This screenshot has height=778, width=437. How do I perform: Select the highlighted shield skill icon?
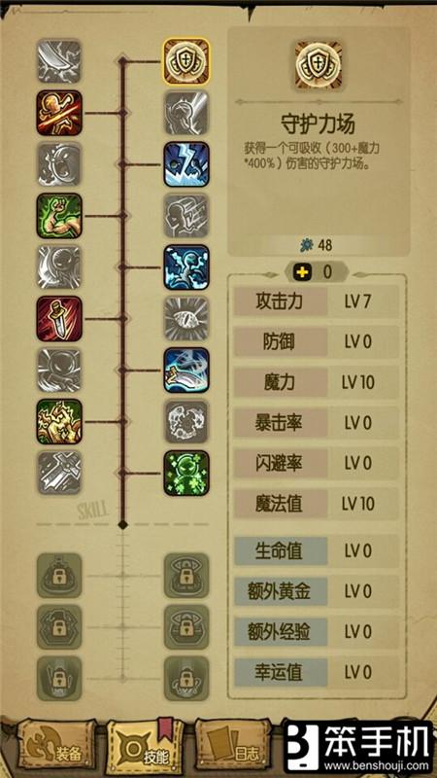click(186, 61)
